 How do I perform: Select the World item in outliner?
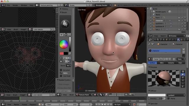pos(158,15)
